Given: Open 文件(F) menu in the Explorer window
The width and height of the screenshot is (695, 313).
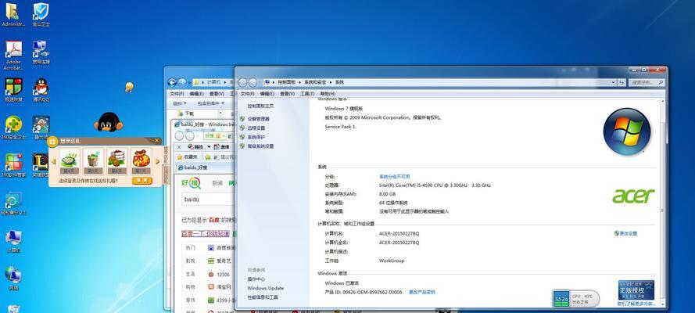Looking at the screenshot, I should click(x=177, y=94).
